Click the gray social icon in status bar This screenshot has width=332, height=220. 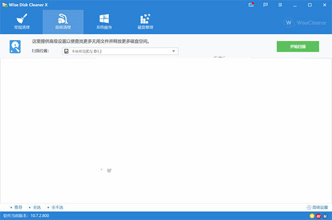click(x=325, y=216)
